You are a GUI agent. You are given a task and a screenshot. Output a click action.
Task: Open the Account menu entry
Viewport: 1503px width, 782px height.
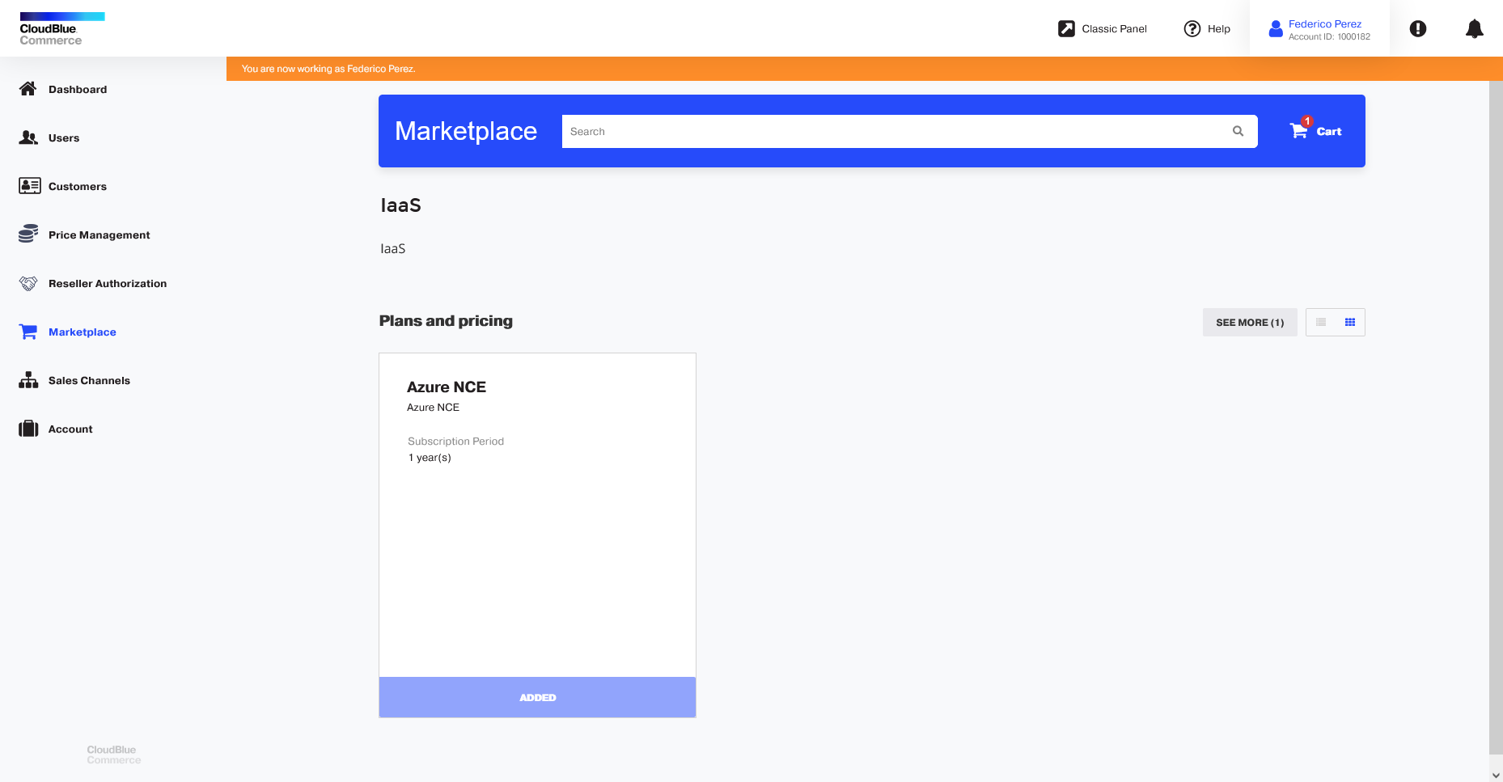point(70,429)
